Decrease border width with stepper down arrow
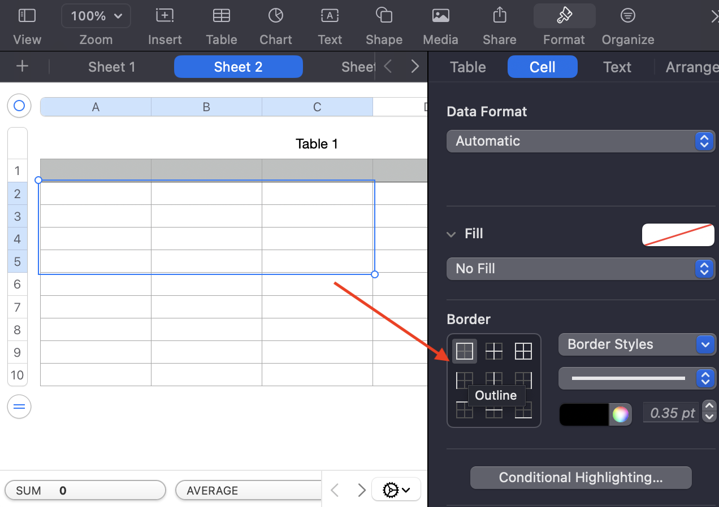 click(x=709, y=417)
